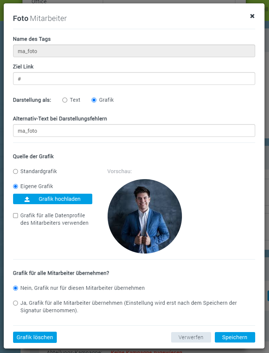Focus the Alternativ-Text bei Darstellungsfehlern field
Viewport: 269px width, 353px height.
click(x=134, y=131)
